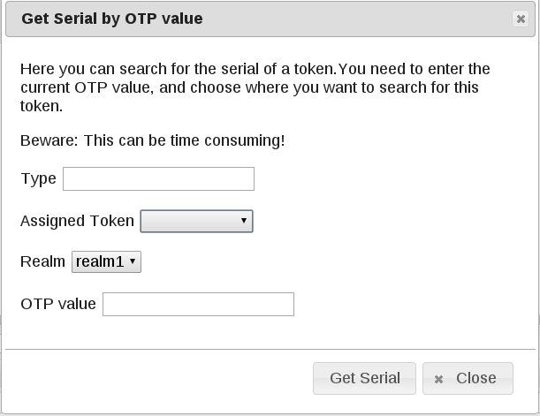Click the Assigned Token dropdown arrow
The image size is (540, 416).
[x=244, y=221]
